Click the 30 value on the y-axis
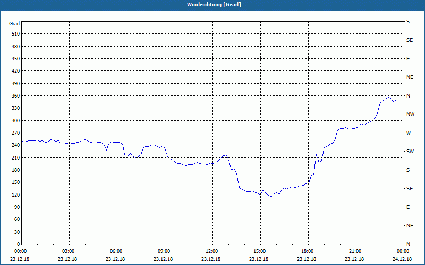The width and height of the screenshot is (425, 265). coord(17,232)
